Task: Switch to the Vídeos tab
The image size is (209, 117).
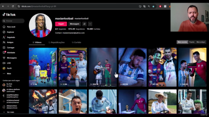Action: [37, 43]
